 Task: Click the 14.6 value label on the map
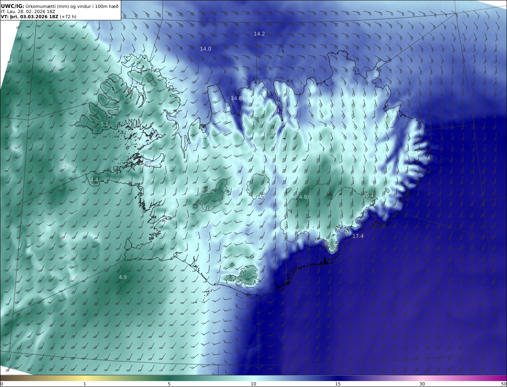236,98
